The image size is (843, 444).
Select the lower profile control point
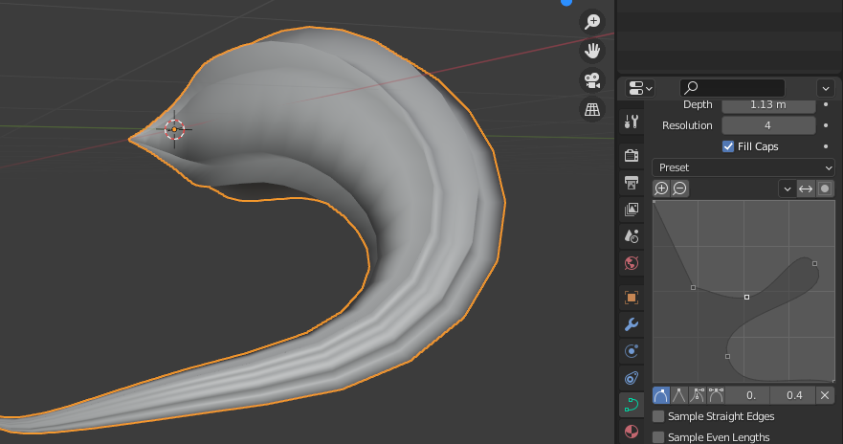pyautogui.click(x=727, y=356)
